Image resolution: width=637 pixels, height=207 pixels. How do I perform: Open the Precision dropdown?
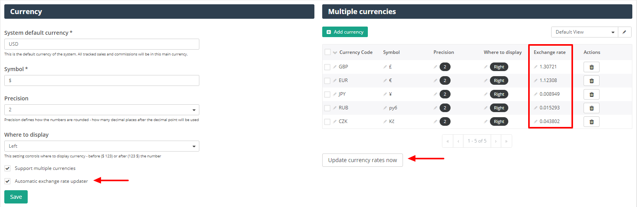point(102,110)
